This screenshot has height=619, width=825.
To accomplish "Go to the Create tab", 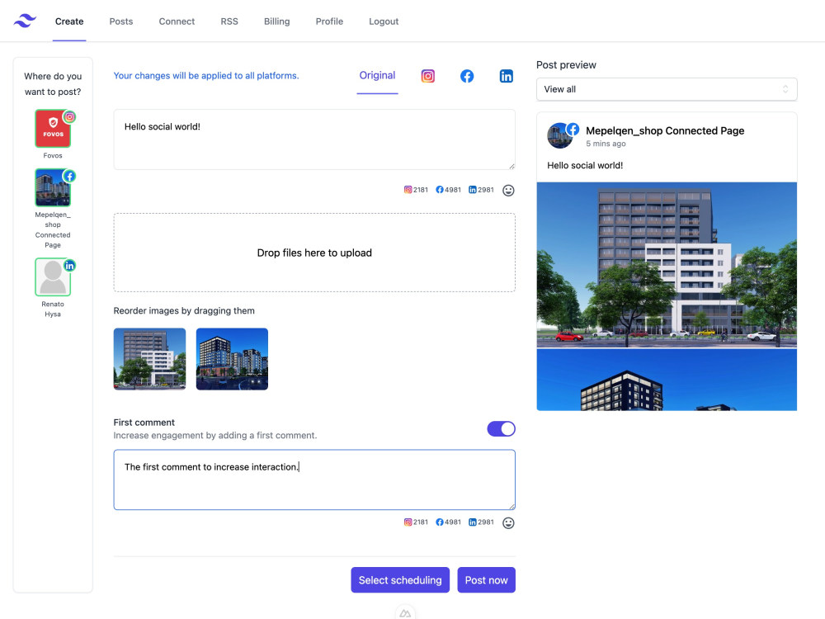I will point(69,21).
